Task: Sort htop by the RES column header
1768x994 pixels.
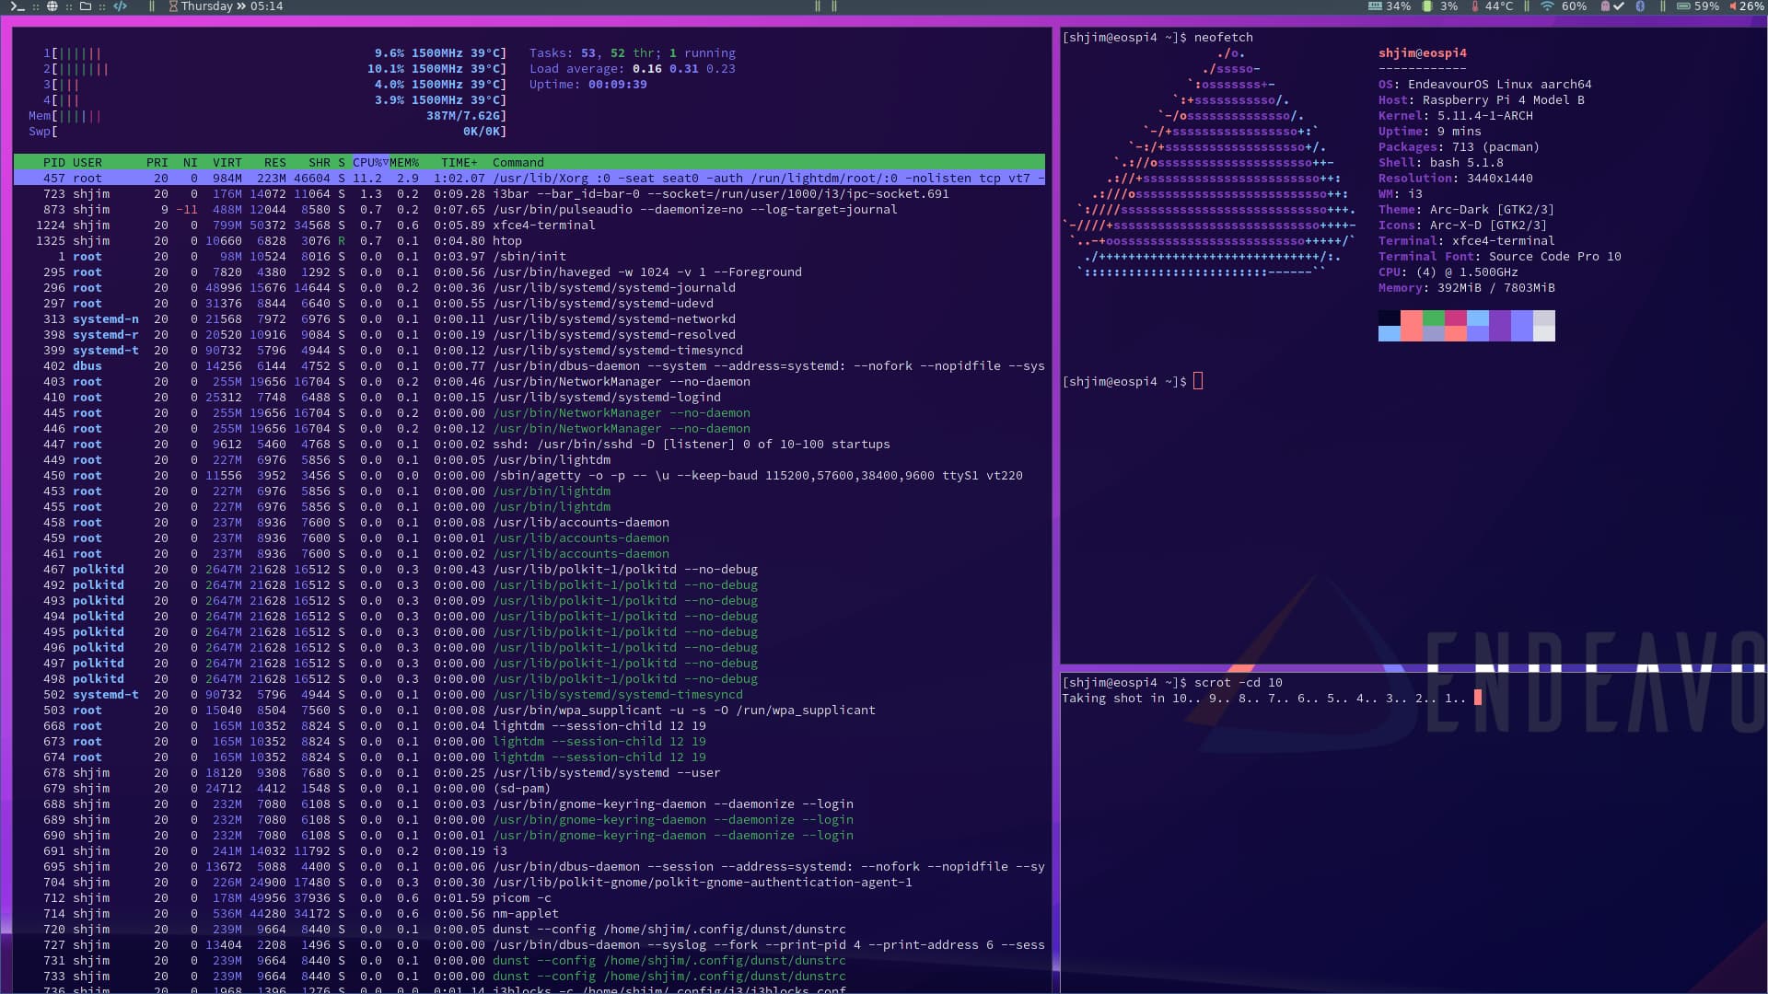Action: (x=275, y=163)
